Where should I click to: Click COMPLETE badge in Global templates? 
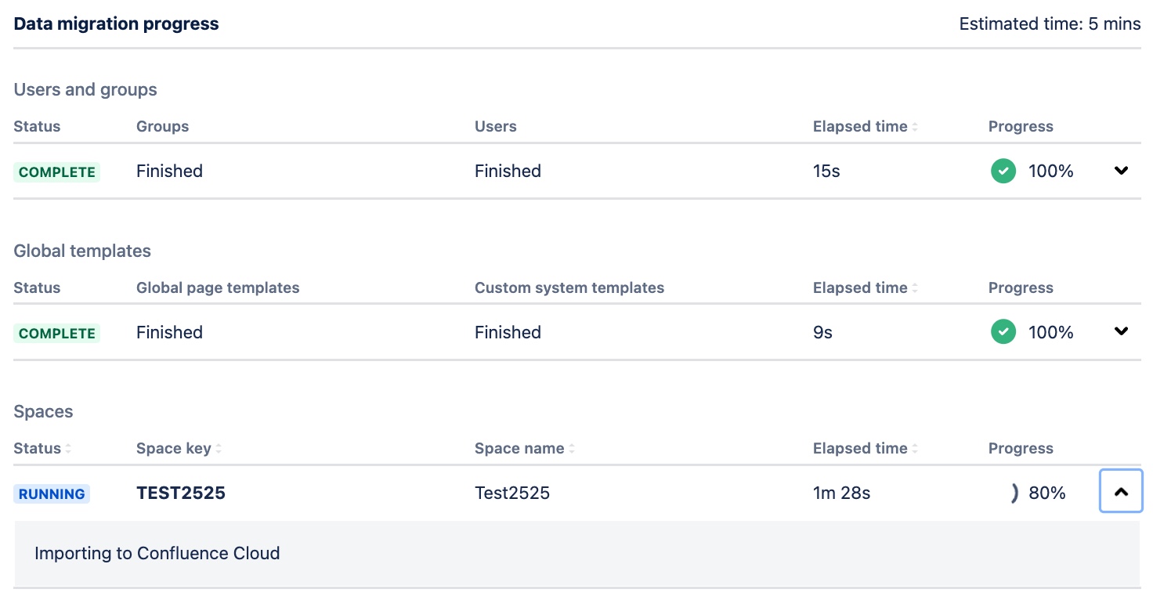56,334
